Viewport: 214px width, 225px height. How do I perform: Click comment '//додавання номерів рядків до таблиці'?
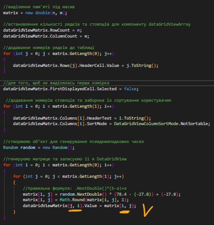pos(49,48)
